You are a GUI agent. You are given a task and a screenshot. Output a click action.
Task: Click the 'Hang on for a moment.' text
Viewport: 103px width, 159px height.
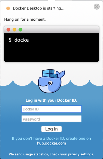point(25,19)
